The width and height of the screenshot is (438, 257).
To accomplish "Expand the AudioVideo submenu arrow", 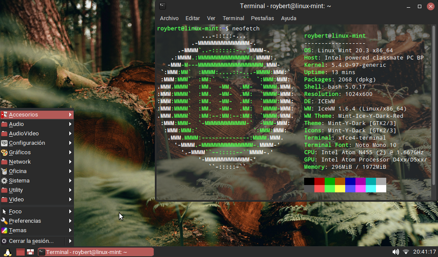I will [70, 133].
